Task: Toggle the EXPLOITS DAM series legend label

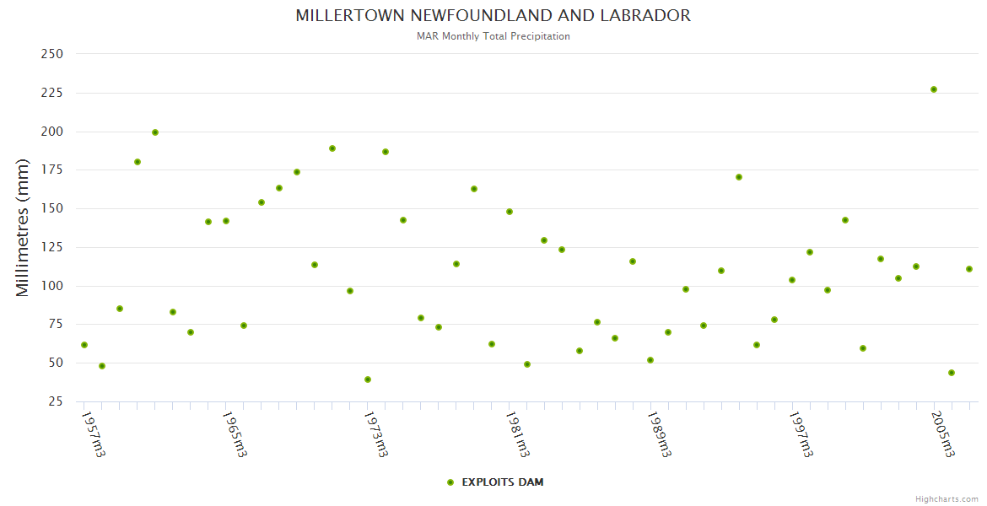Action: (x=502, y=482)
